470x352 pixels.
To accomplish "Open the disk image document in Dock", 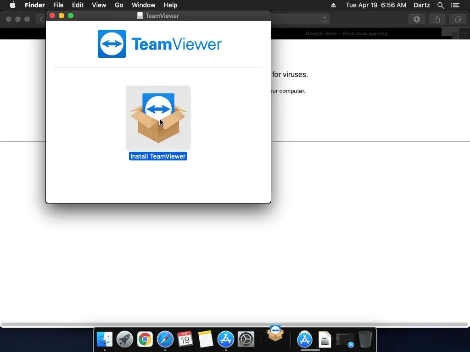I will [x=325, y=339].
